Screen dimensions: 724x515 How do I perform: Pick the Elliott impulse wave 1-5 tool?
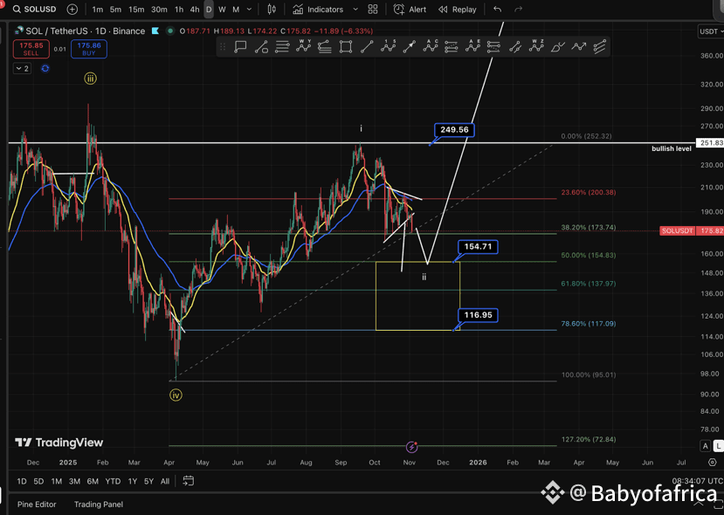[x=388, y=46]
